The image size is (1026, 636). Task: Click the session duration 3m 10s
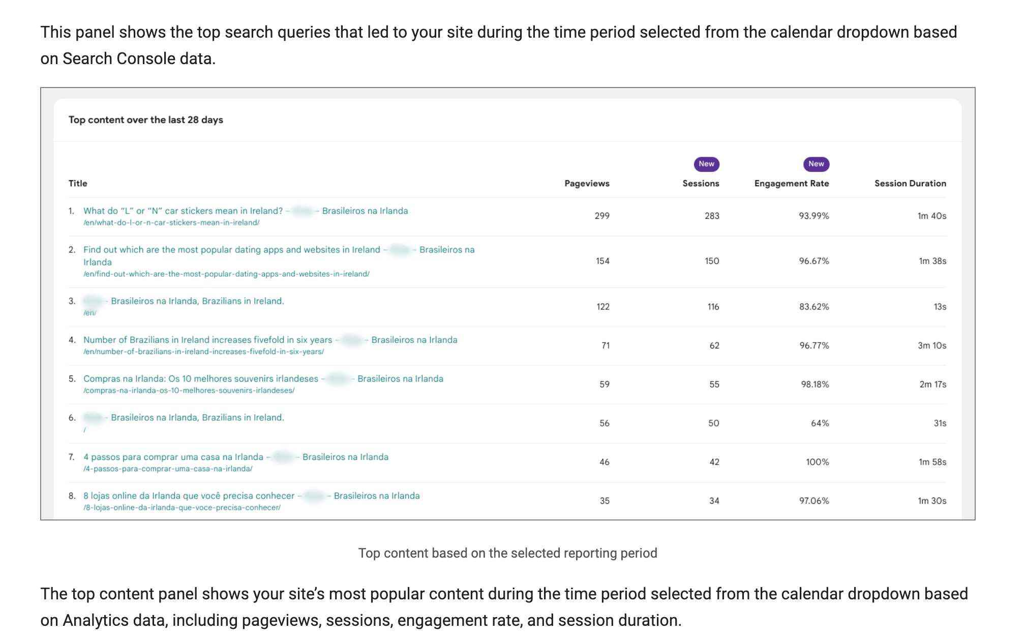pos(932,345)
